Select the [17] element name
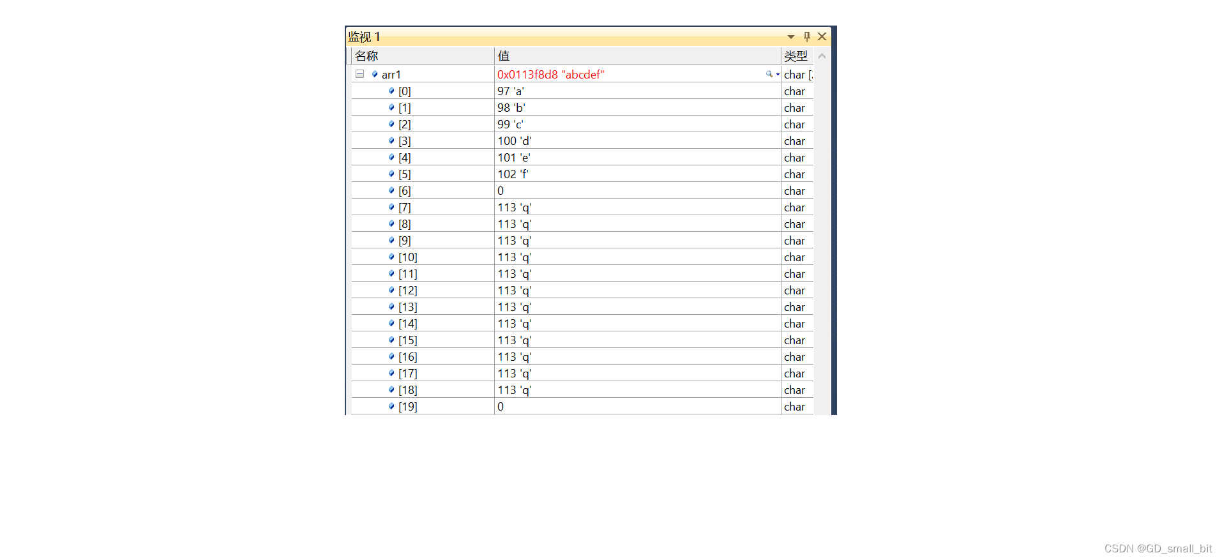Viewport: 1222px width, 560px height. click(x=408, y=374)
